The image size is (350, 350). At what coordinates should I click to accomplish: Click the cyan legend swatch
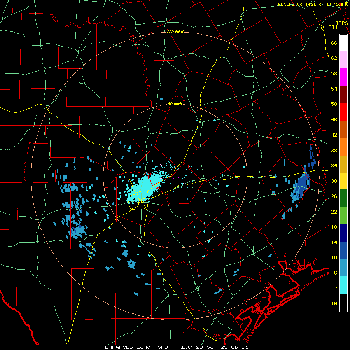coord(343,285)
